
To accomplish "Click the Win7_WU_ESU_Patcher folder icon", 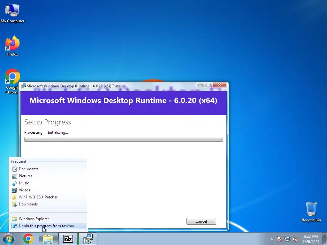I will (x=14, y=197).
